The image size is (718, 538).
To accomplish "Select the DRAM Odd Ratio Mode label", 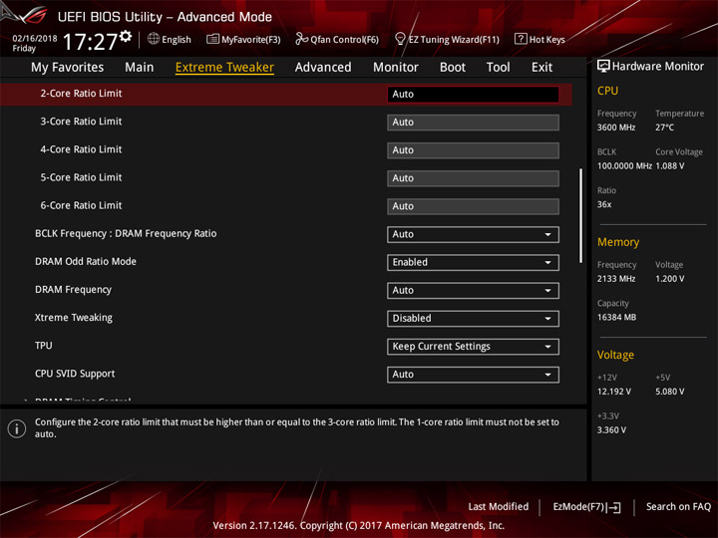I will tap(86, 262).
